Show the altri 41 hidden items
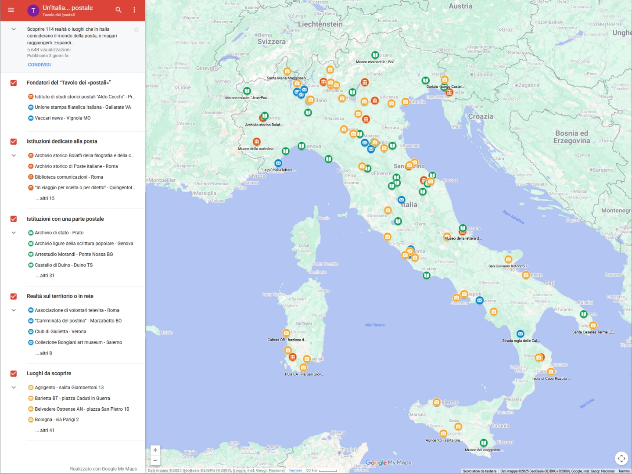This screenshot has height=474, width=632. [x=45, y=431]
